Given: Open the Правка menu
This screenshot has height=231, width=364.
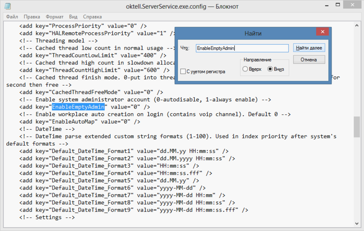Looking at the screenshot, I should coord(32,17).
